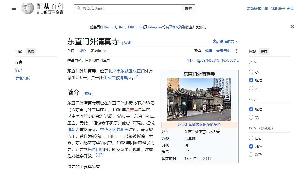Open the 各平臺交流群 link
This screenshot has height=172, width=306.
pyautogui.click(x=175, y=27)
